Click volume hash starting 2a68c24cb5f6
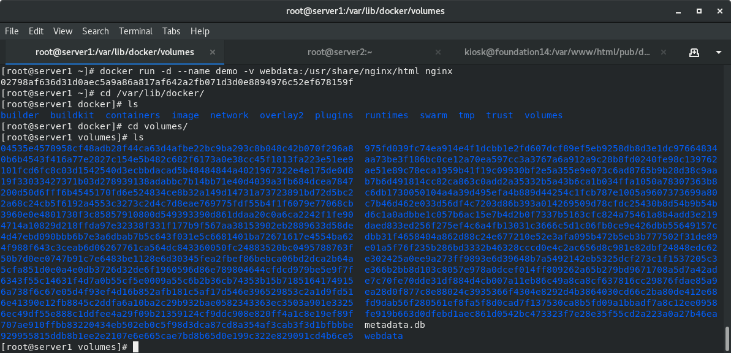 point(177,203)
